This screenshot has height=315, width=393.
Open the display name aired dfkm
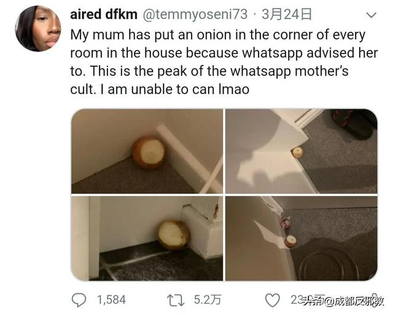(104, 15)
